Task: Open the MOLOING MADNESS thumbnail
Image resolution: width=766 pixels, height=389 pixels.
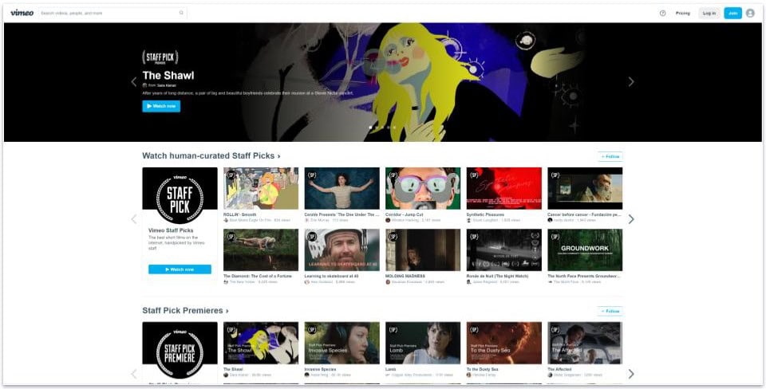Action: pos(423,250)
